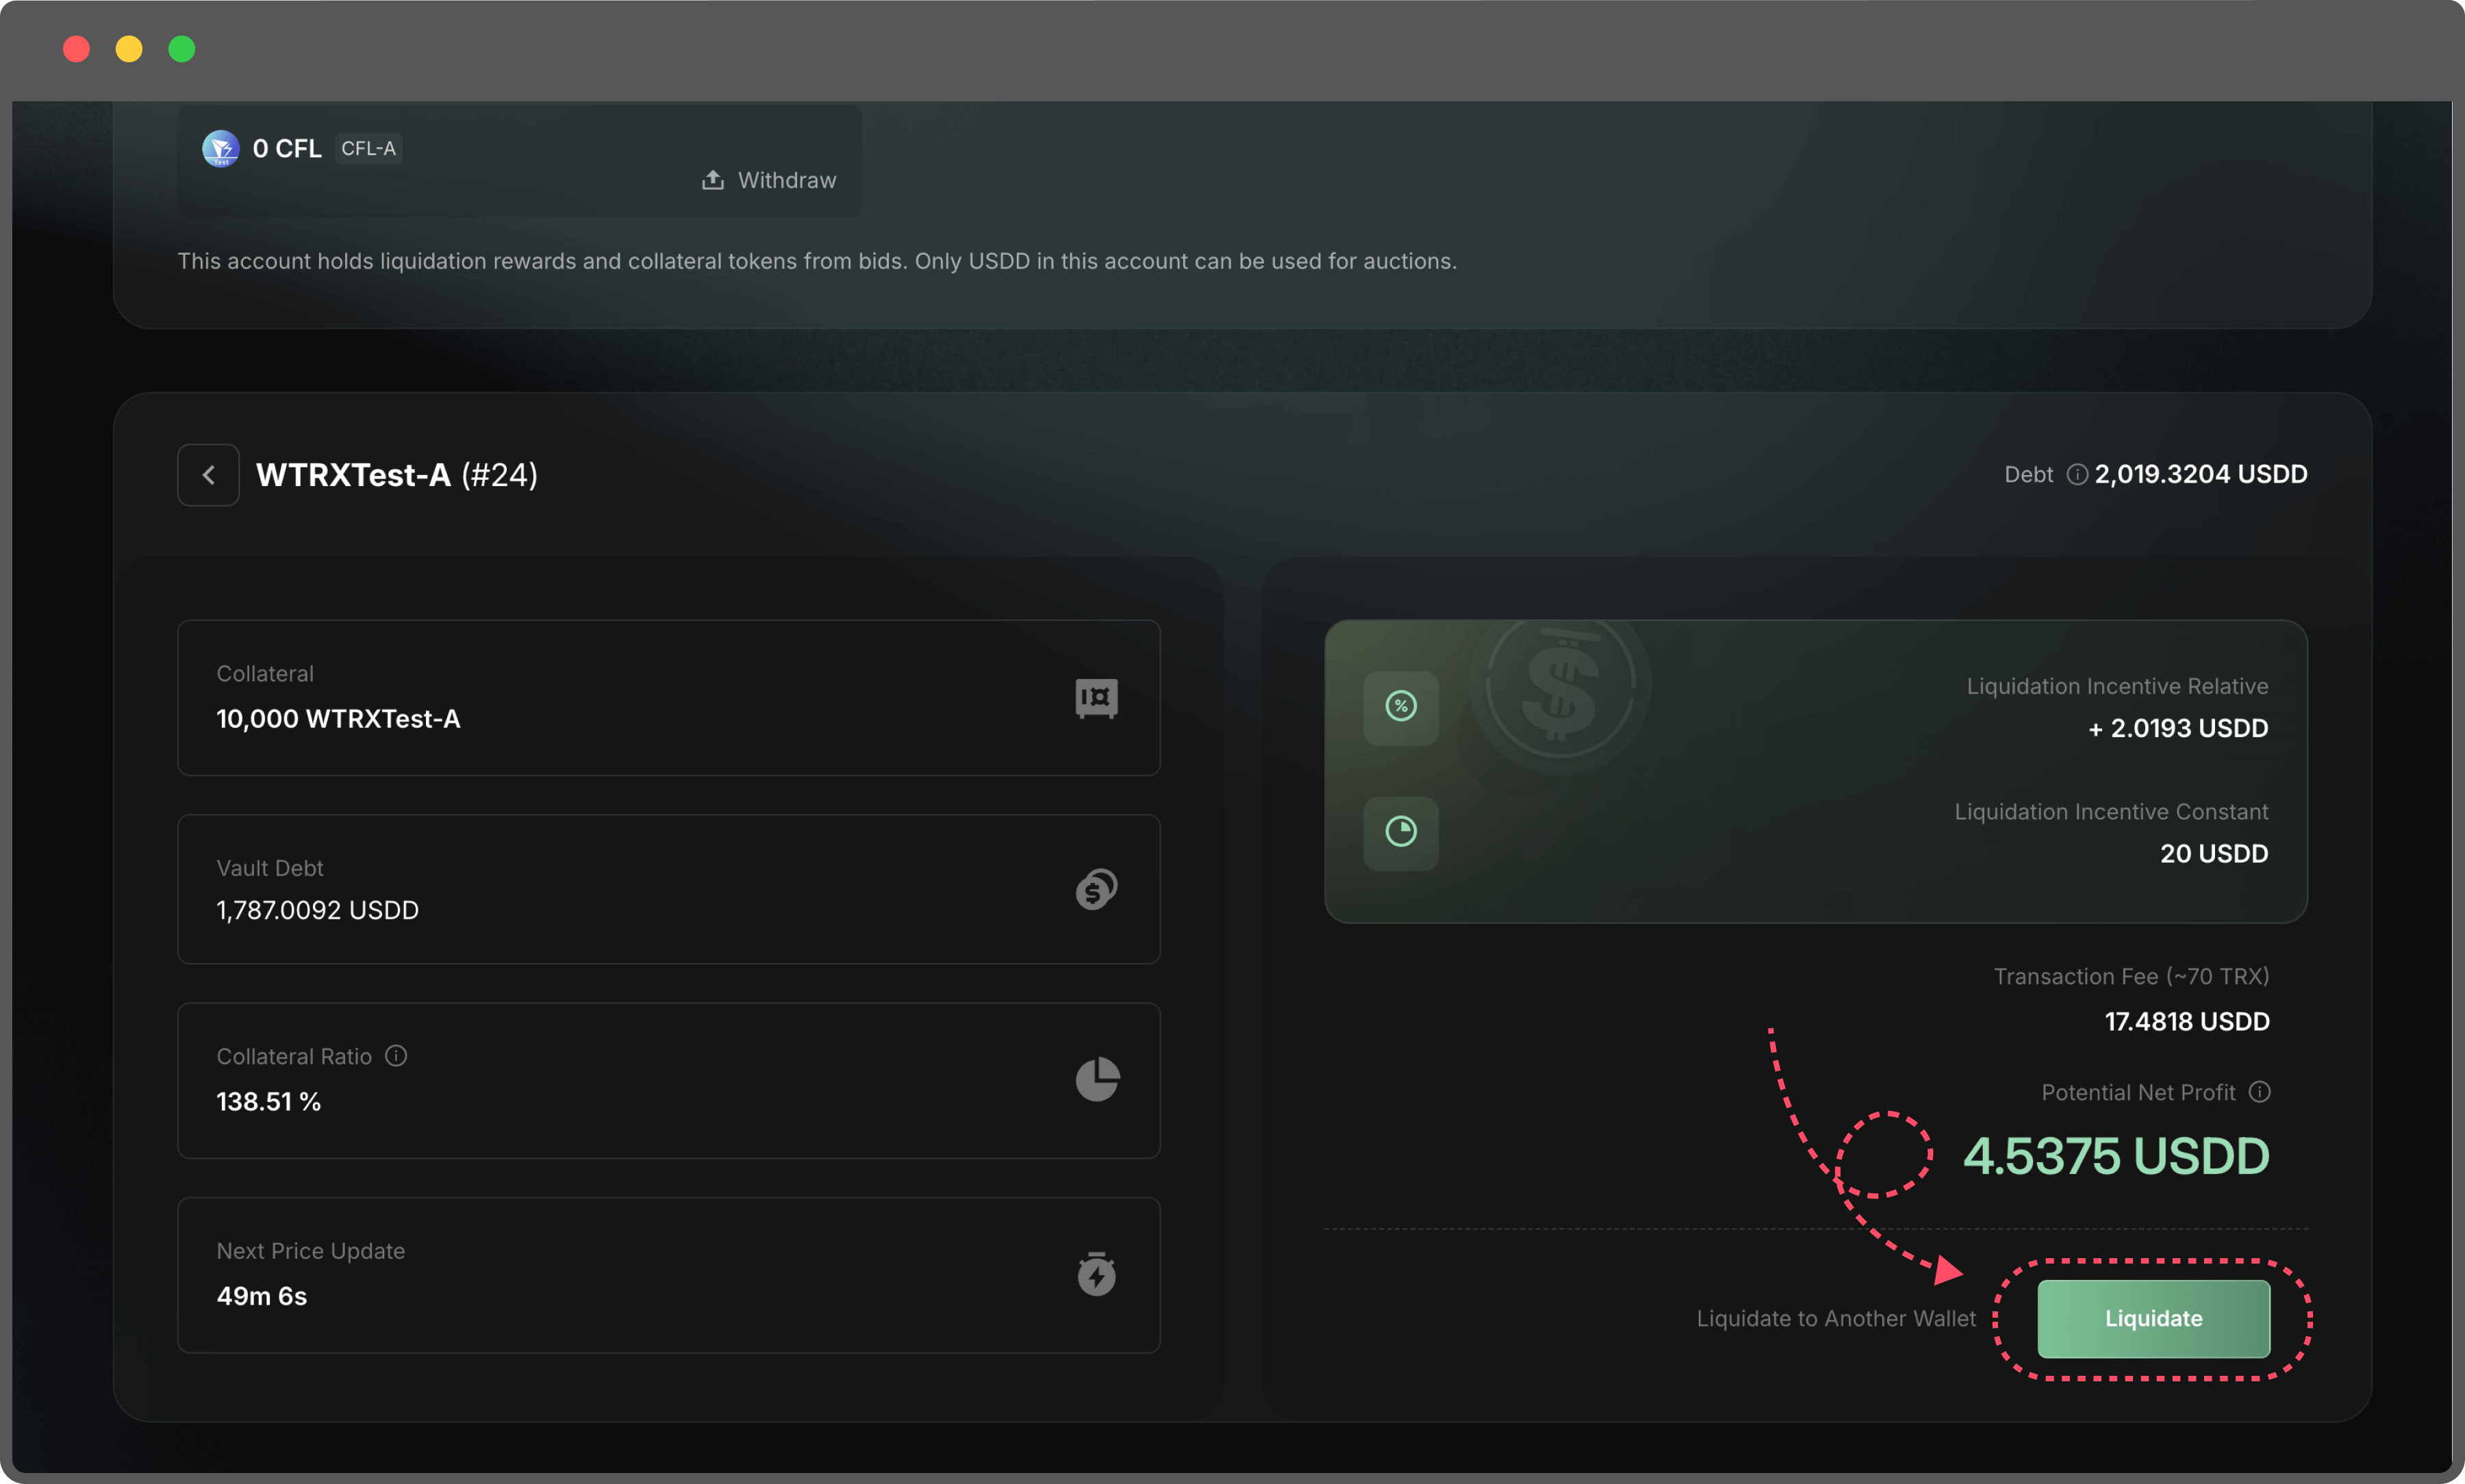Click the 4.5375 USDD net profit value
The height and width of the screenshot is (1484, 2465).
click(2115, 1157)
